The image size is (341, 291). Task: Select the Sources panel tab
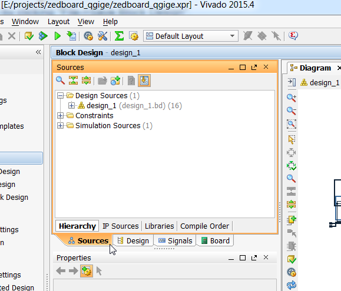point(88,240)
